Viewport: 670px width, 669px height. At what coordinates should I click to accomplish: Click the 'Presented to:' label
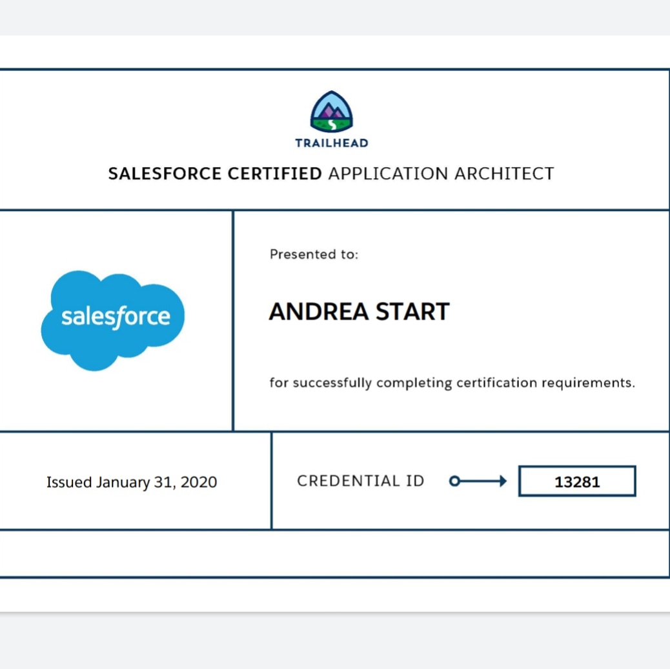coord(314,254)
